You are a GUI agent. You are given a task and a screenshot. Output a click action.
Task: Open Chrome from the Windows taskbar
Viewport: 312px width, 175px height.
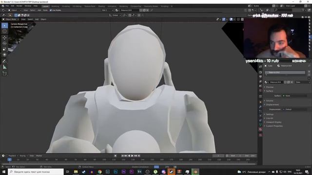(x=99, y=172)
